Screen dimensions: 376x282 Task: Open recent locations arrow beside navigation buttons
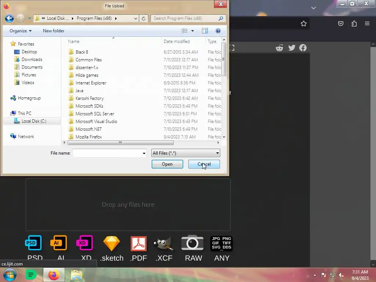(29, 18)
